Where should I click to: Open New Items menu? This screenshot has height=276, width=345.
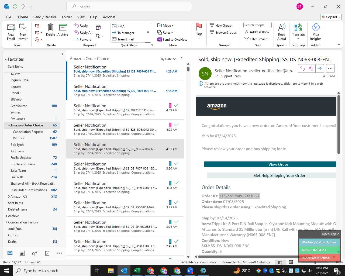[x=23, y=32]
